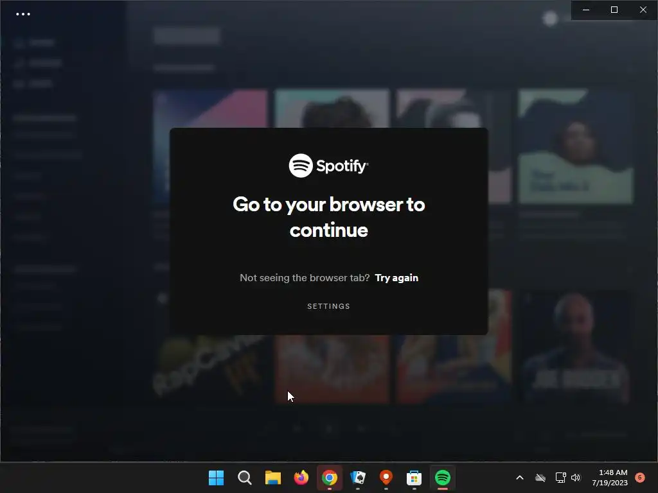Open the Windows Start menu
This screenshot has height=493, width=658.
tap(216, 478)
